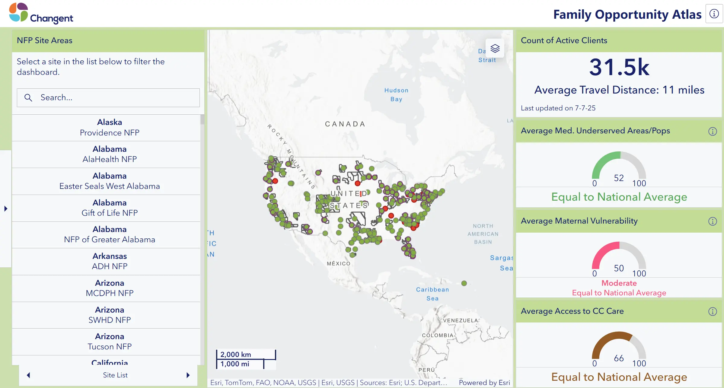Expand the collapsed left side panel
Viewport: 724px width, 388px height.
click(x=6, y=208)
